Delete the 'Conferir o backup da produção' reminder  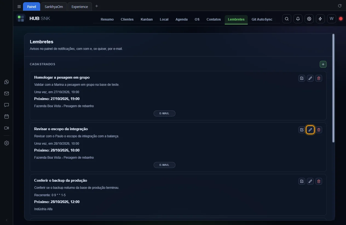pos(319,181)
